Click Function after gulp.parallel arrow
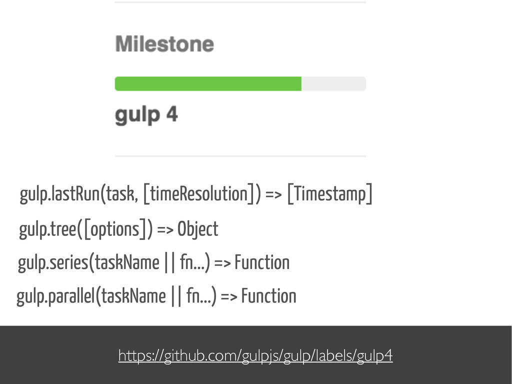 (268, 296)
